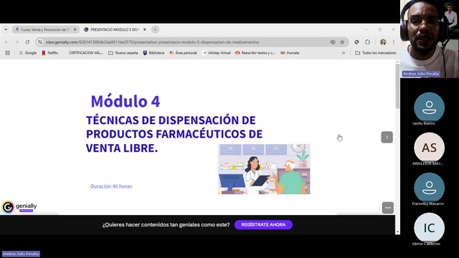Image resolution: width=459 pixels, height=258 pixels.
Task: Click the pharmacy illustration image
Action: 264,169
